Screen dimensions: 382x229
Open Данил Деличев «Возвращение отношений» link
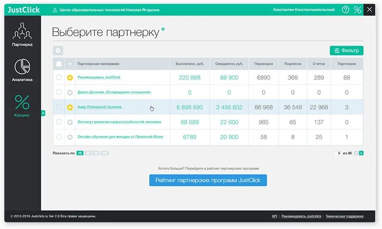(114, 92)
